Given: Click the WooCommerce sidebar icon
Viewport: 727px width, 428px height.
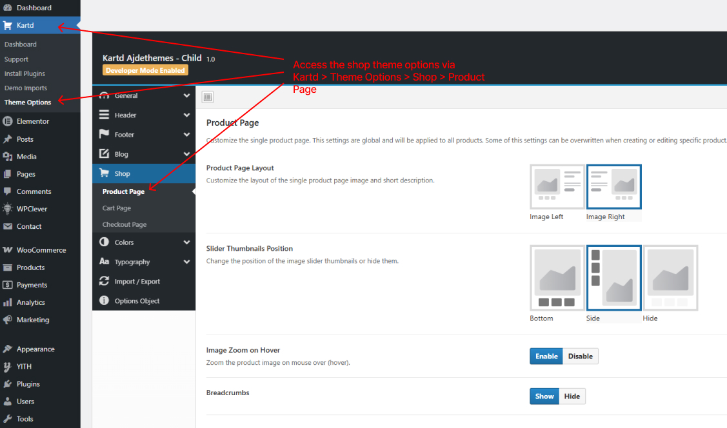Looking at the screenshot, I should (6, 249).
